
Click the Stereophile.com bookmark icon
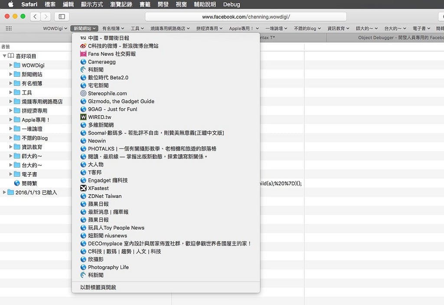tap(84, 93)
